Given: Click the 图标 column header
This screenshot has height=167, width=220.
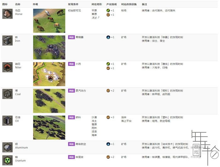Looking at the screenshot, I should click(5, 4).
